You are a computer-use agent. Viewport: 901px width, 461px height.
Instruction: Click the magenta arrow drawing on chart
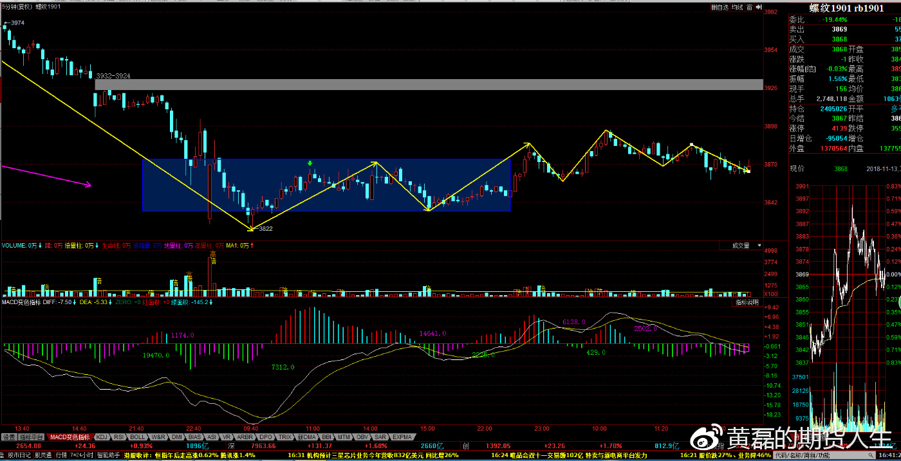click(x=45, y=176)
